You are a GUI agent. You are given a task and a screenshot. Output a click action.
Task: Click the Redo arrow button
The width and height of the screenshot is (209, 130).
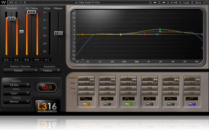(20, 2)
